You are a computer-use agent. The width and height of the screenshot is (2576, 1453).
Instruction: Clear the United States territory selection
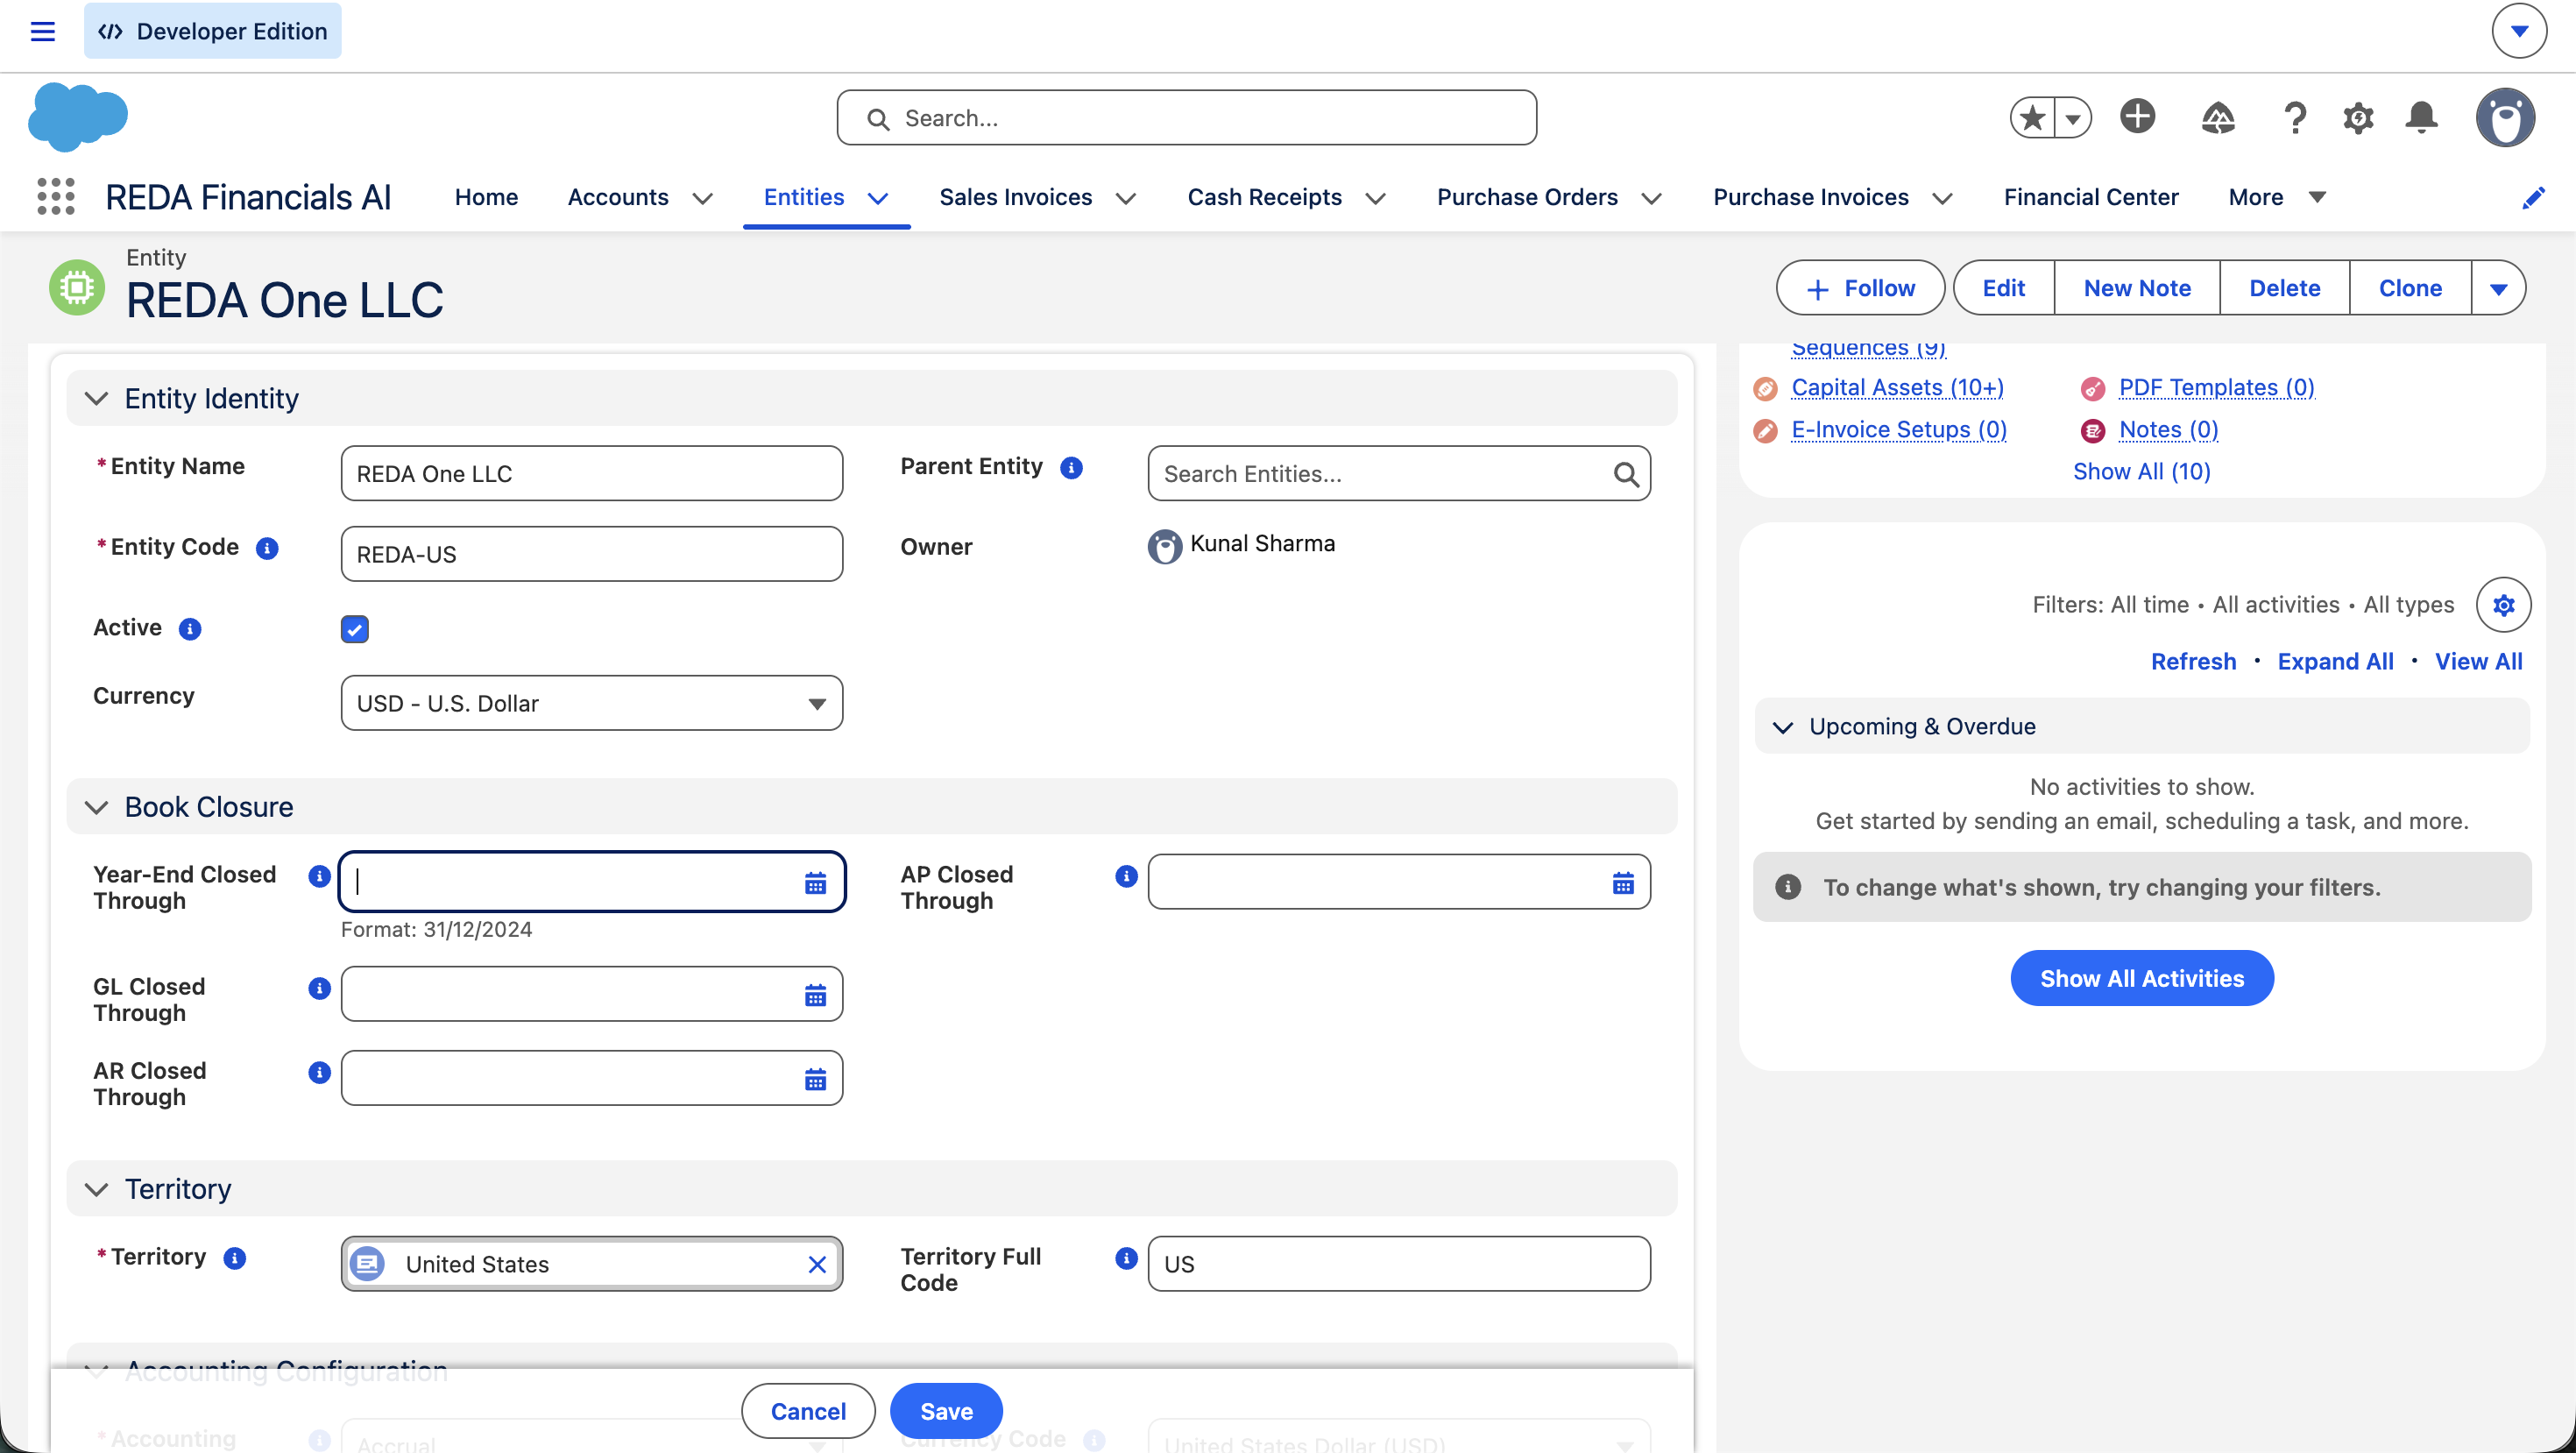(x=816, y=1264)
